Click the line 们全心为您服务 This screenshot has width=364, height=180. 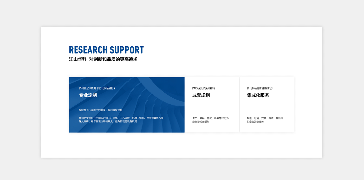click(255, 122)
